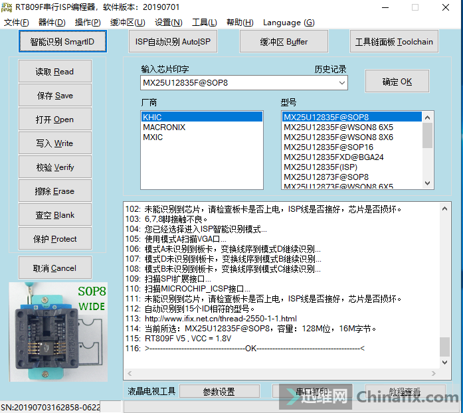
Task: Open the Language menu
Action: click(x=288, y=23)
